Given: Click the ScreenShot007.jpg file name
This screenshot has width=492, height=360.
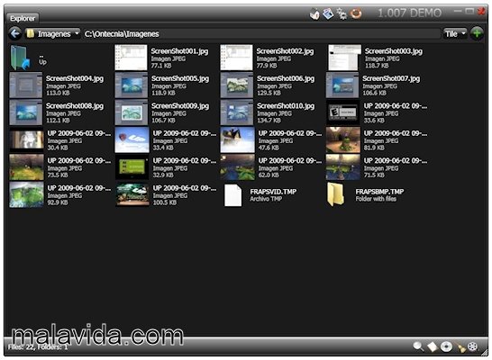Looking at the screenshot, I should click(x=391, y=78).
